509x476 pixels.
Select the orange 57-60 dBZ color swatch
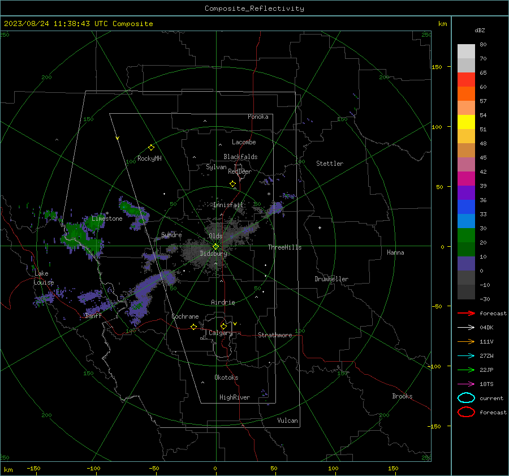(x=466, y=93)
